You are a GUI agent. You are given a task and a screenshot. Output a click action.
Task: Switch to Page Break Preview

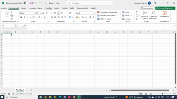151,94
